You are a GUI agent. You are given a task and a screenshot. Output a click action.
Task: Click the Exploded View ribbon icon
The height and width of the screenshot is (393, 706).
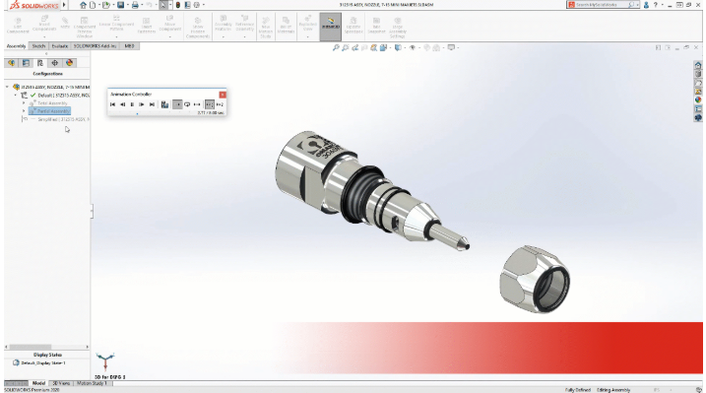click(308, 24)
